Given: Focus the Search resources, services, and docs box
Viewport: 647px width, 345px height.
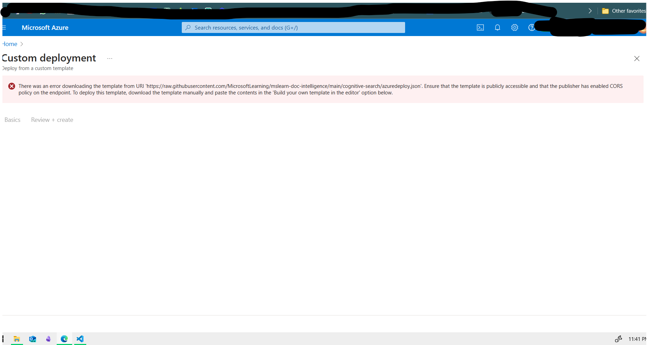Looking at the screenshot, I should 293,27.
